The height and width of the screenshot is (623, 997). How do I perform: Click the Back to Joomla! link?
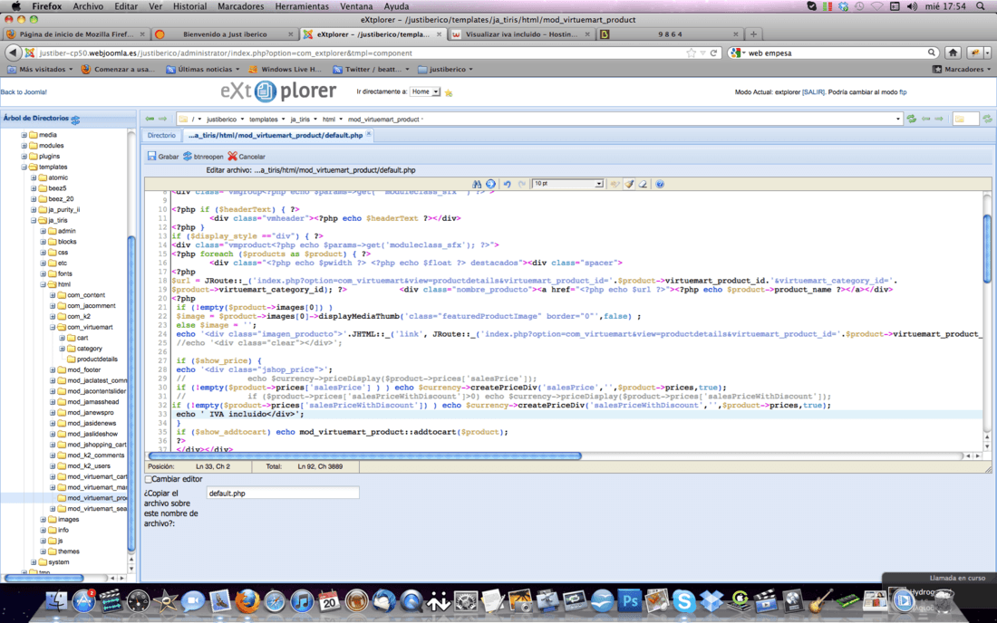24,92
